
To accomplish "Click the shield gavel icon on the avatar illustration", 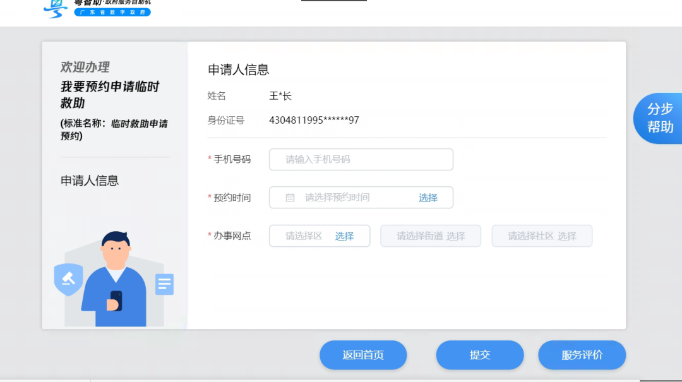I will pyautogui.click(x=68, y=280).
